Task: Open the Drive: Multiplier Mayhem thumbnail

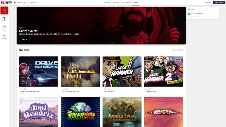Action: click(x=38, y=72)
